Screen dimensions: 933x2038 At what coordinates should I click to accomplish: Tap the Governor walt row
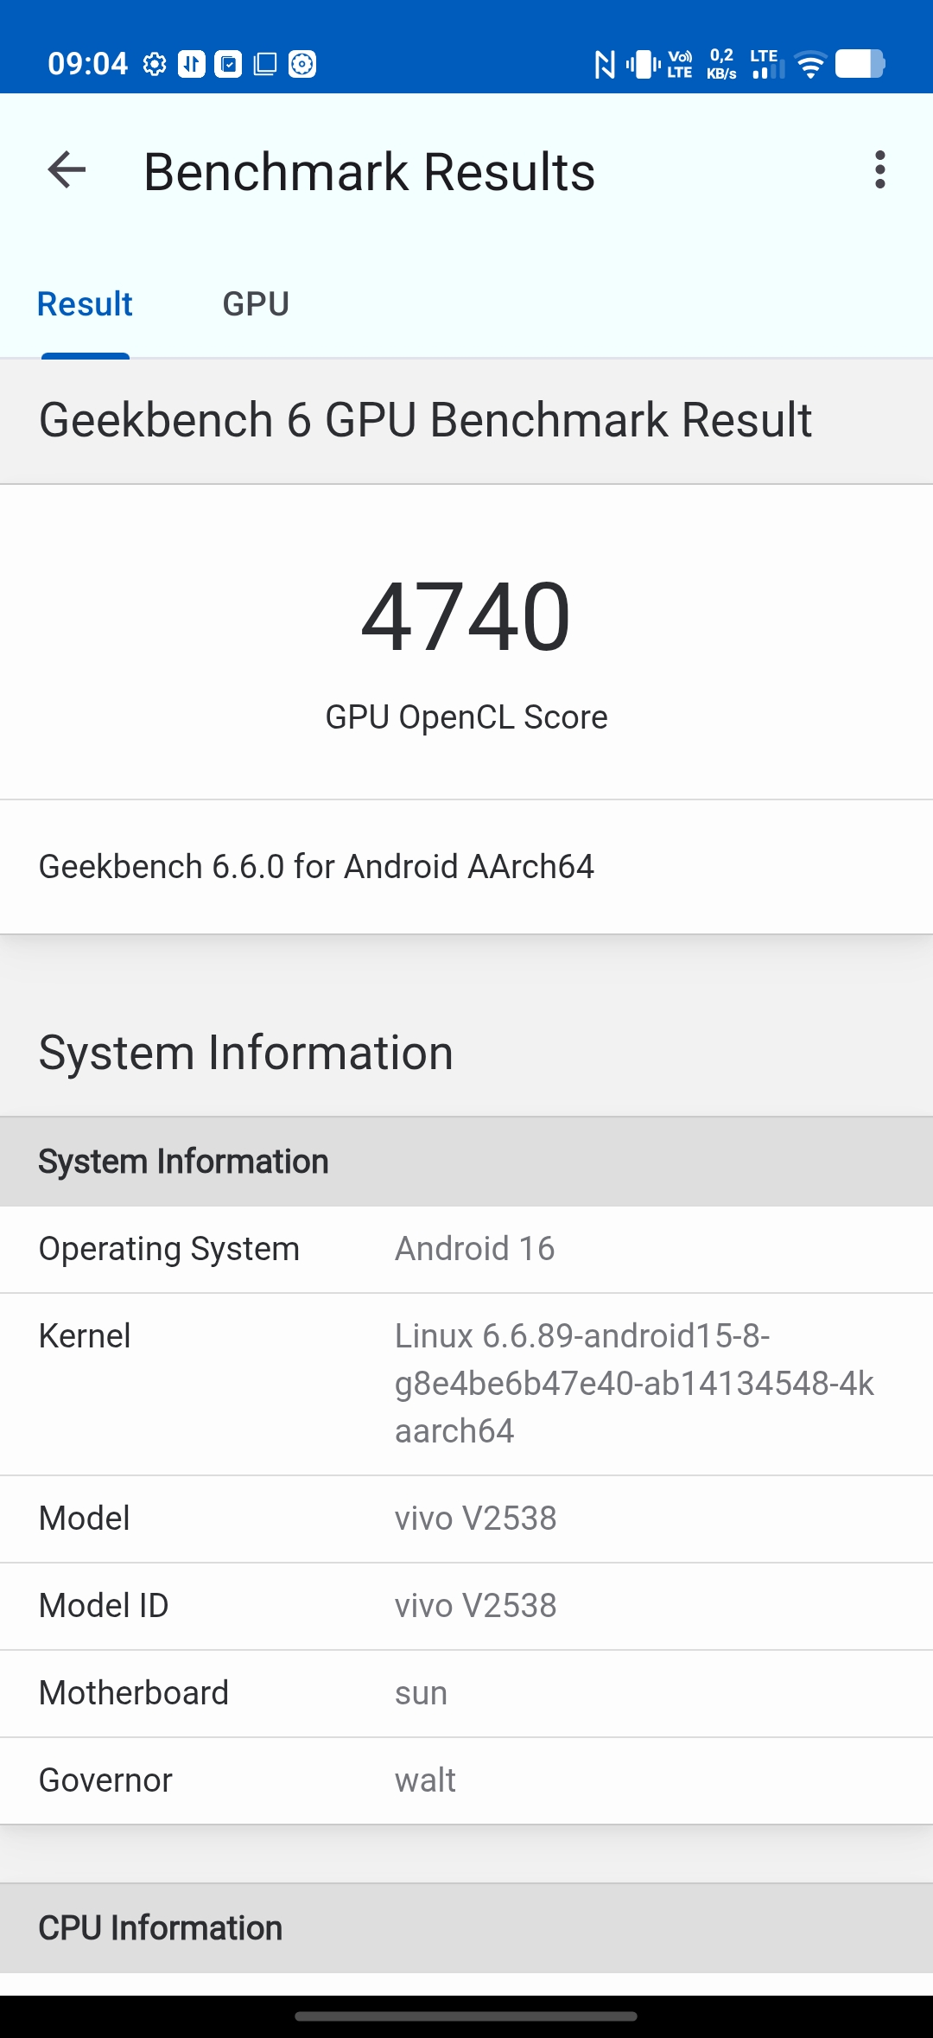(x=466, y=1780)
